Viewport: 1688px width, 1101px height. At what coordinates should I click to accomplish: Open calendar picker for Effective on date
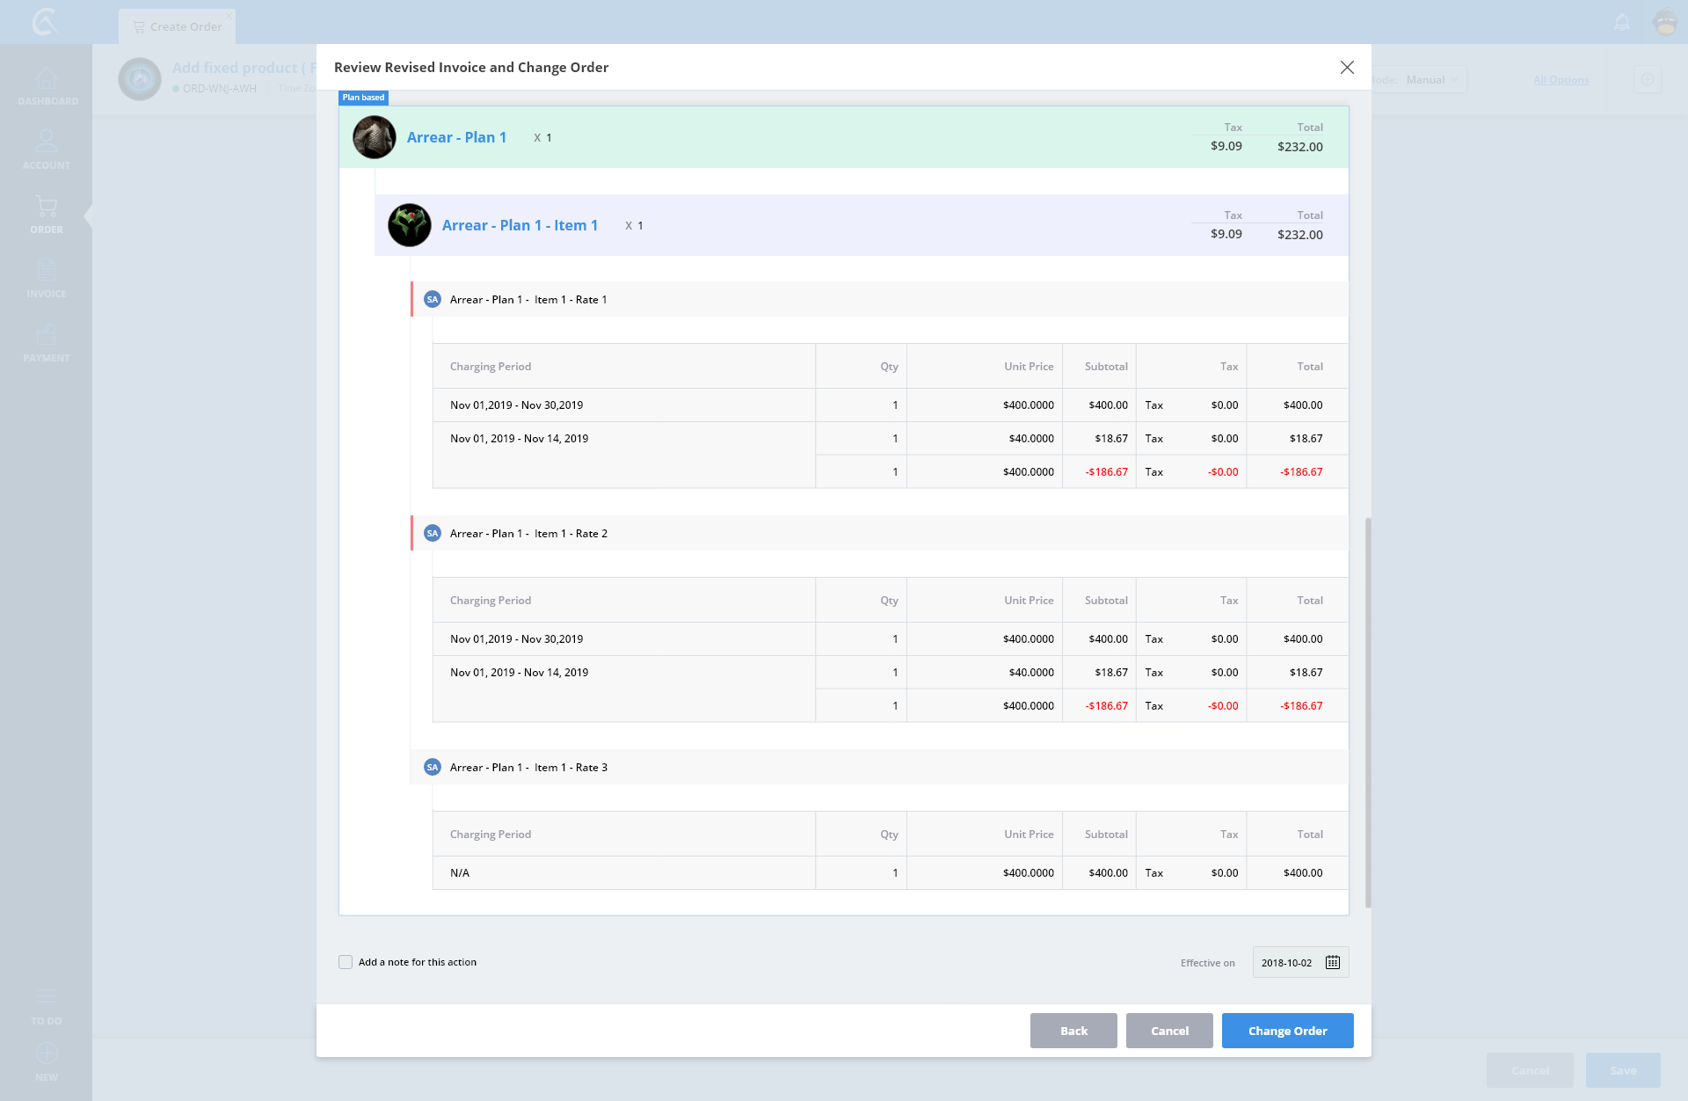tap(1333, 962)
